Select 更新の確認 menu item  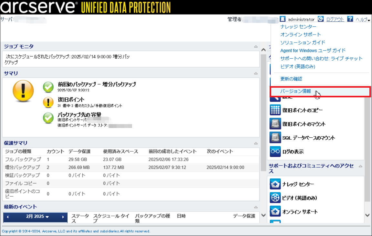click(291, 79)
